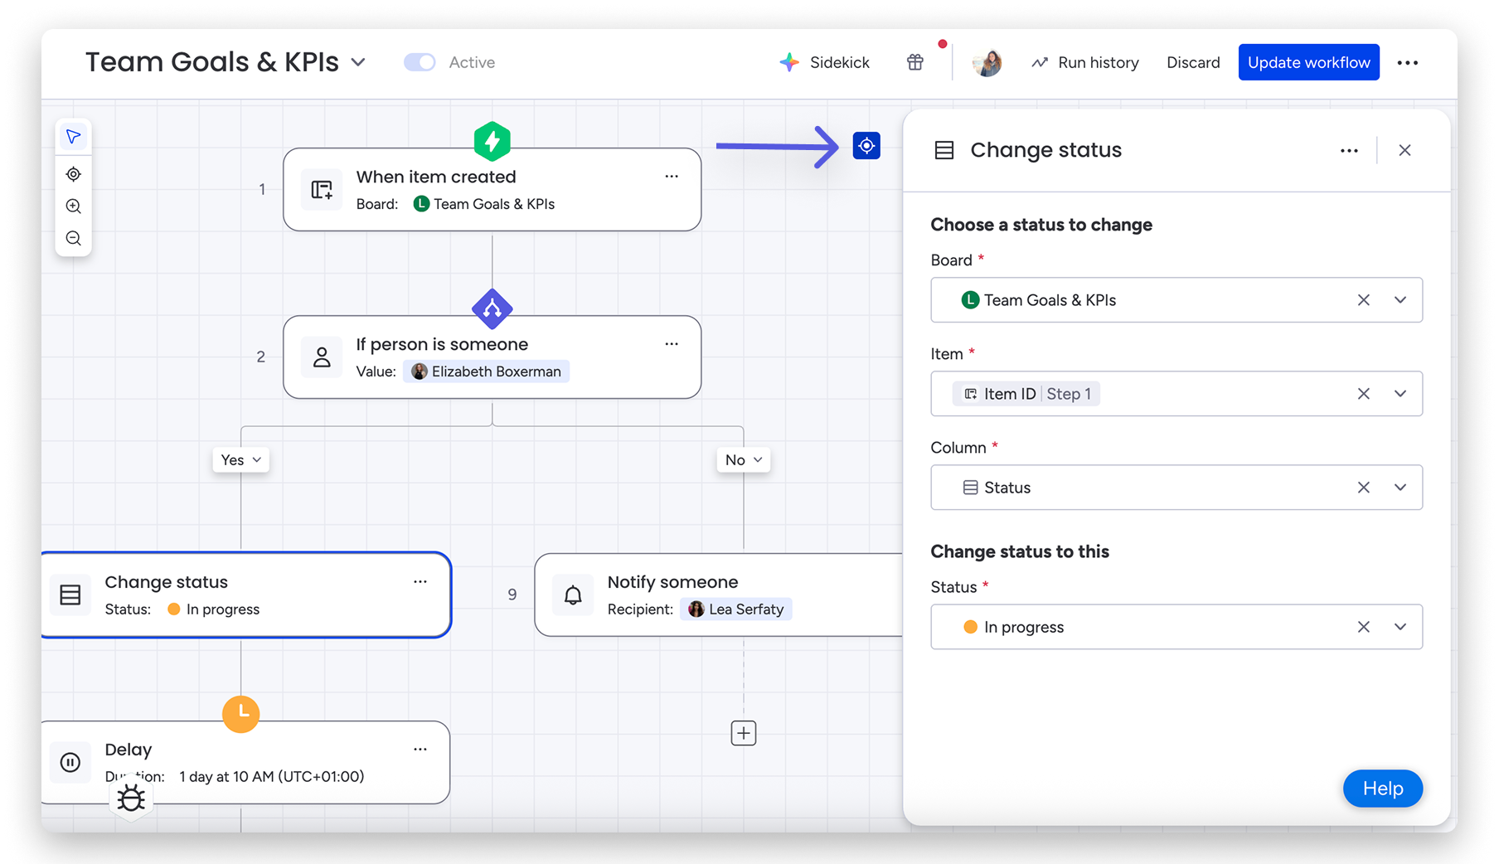
Task: Expand the Yes branch dropdown
Action: [x=240, y=460]
